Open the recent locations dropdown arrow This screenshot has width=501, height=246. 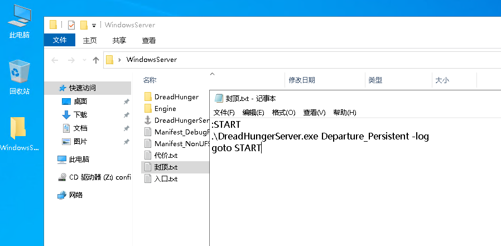coord(84,60)
